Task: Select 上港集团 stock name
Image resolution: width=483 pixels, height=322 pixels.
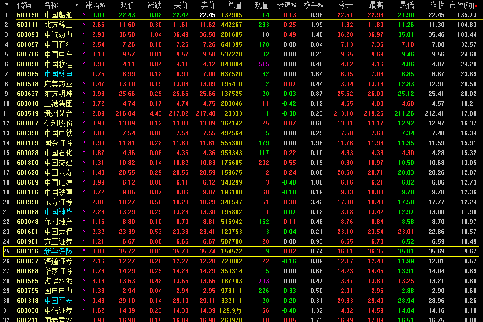Action: click(x=59, y=103)
